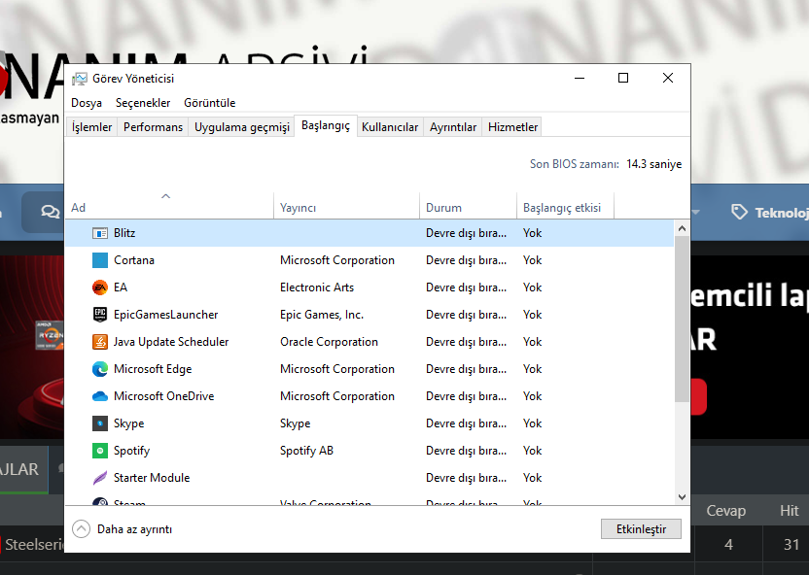Select the Başlangıç tab

(326, 125)
